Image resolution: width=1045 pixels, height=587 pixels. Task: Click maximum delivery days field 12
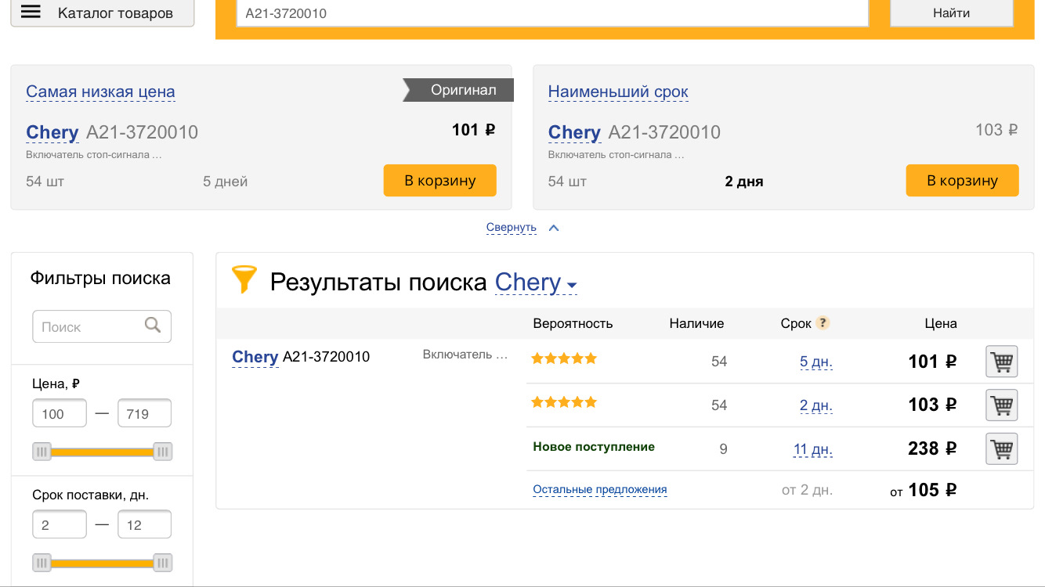click(x=144, y=524)
